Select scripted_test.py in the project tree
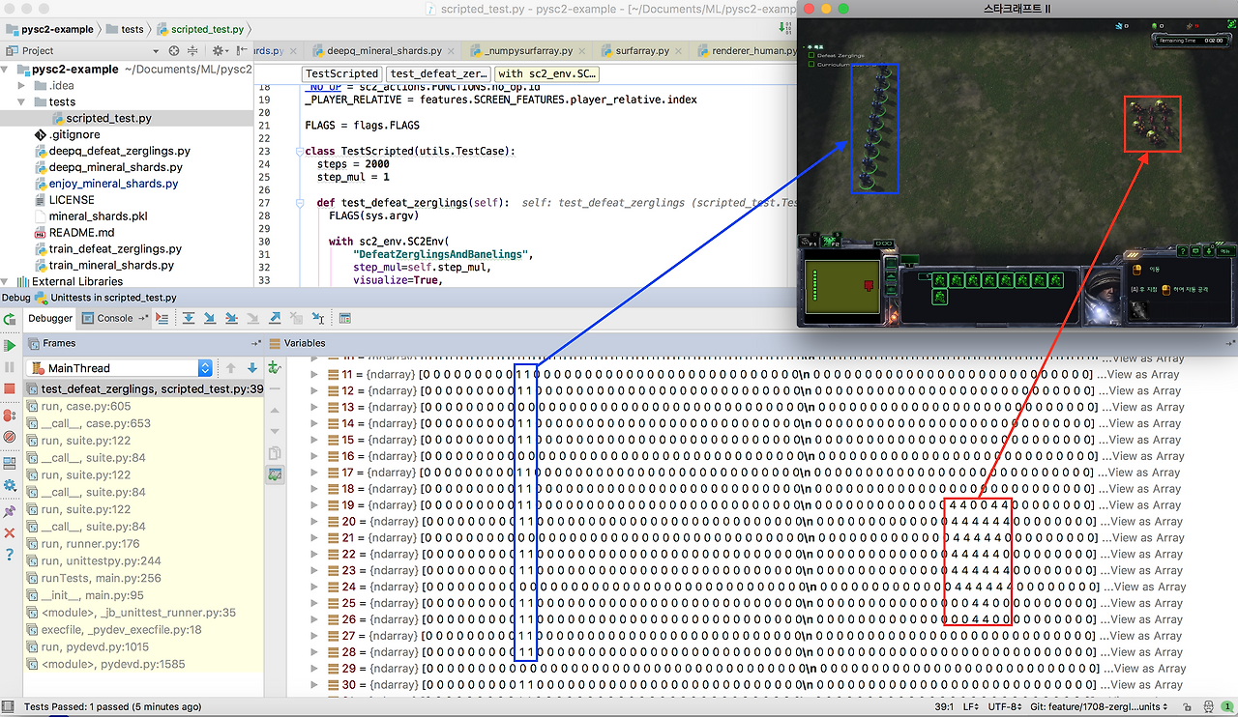Screen dimensions: 1238x717 click(108, 118)
